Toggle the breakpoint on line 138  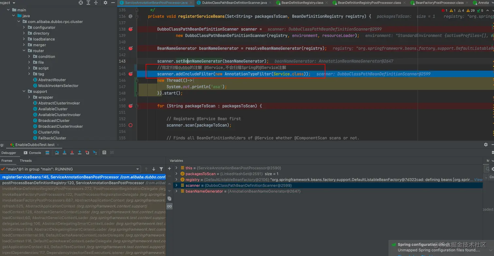click(x=130, y=29)
